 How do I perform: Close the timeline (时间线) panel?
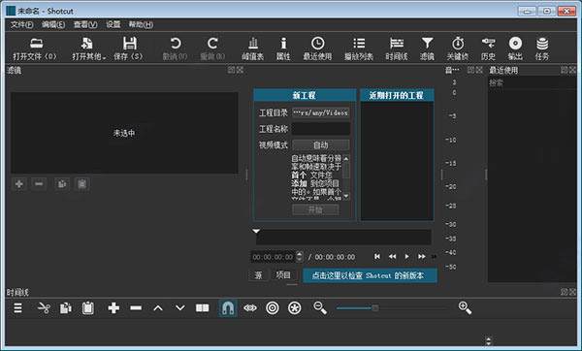pos(572,292)
